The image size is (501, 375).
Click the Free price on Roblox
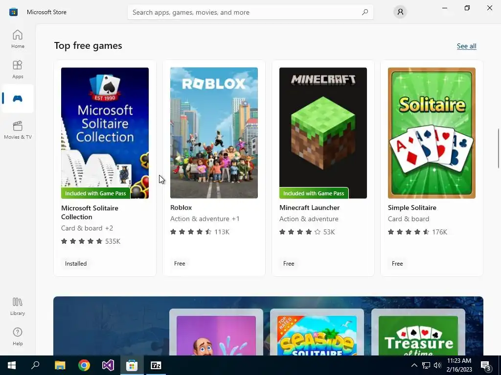point(180,263)
